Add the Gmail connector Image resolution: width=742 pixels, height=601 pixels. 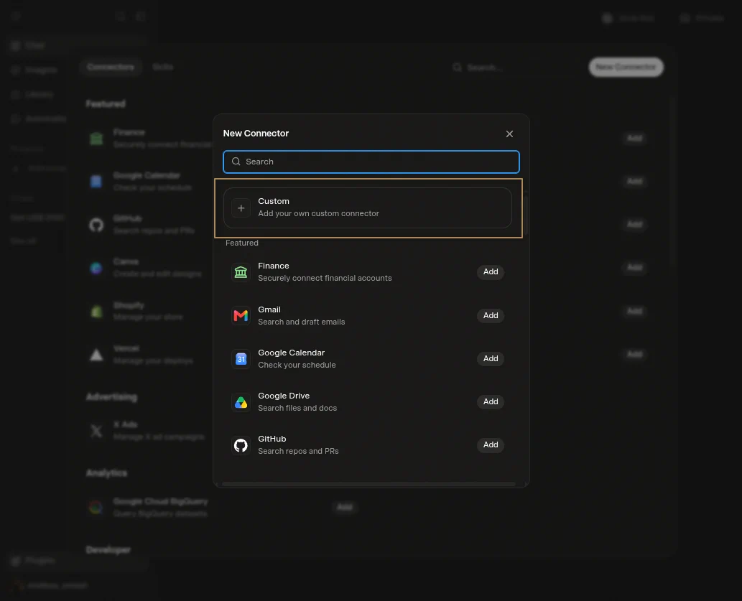tap(491, 315)
